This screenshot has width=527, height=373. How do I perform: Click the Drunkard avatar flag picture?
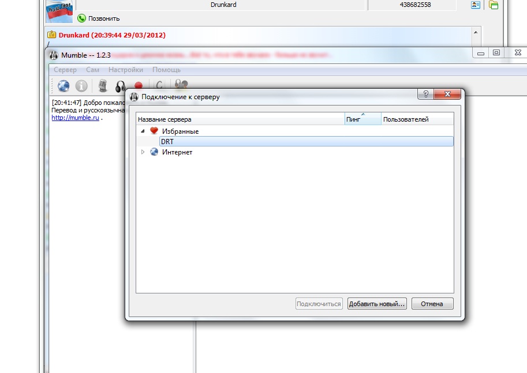click(x=59, y=12)
